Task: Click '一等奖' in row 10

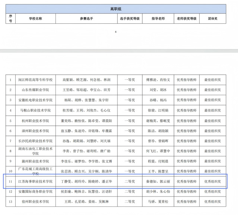Action: [x=130, y=172]
